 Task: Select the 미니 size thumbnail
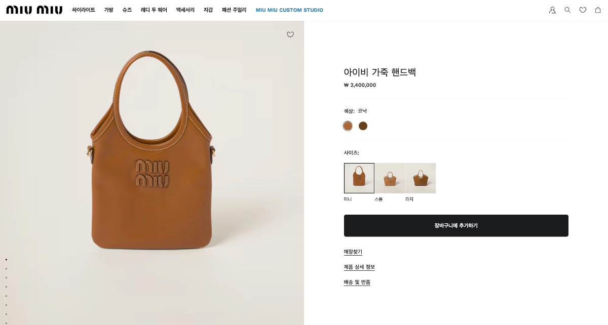(359, 178)
